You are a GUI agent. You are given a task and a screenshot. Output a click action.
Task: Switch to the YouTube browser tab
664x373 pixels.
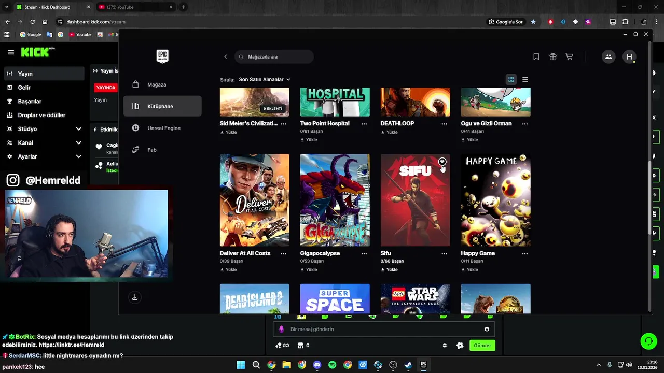[x=135, y=7]
